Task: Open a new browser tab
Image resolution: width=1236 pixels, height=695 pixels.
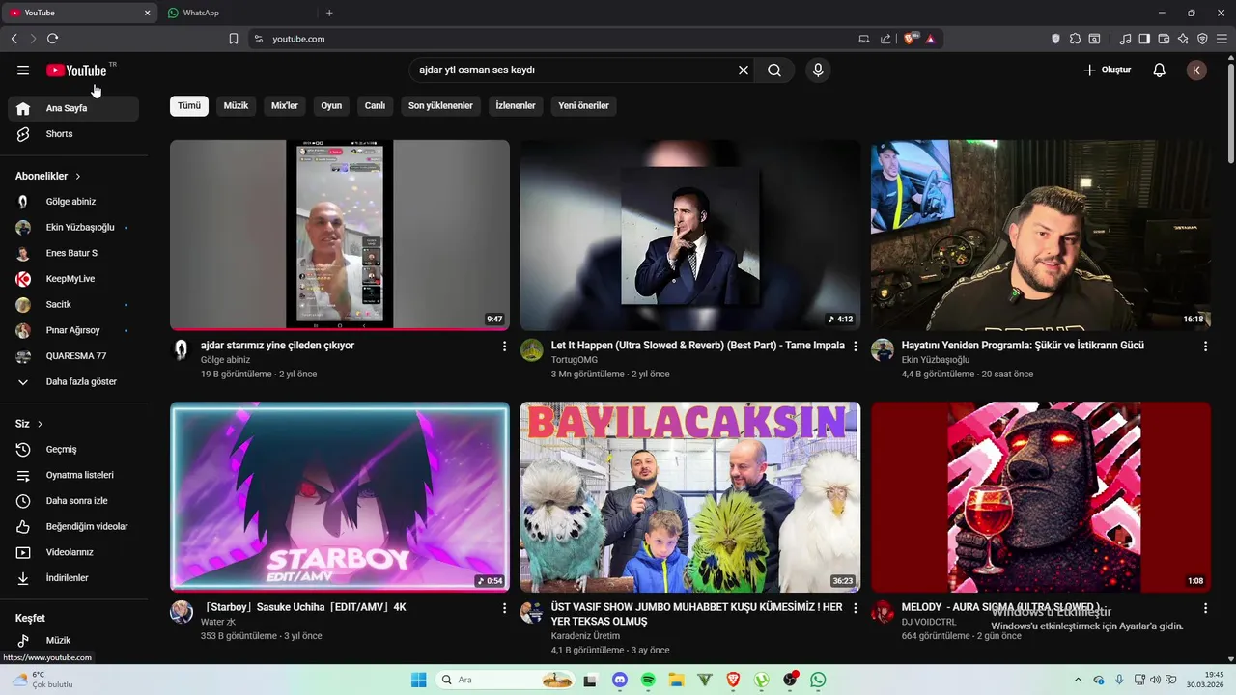Action: click(x=329, y=13)
